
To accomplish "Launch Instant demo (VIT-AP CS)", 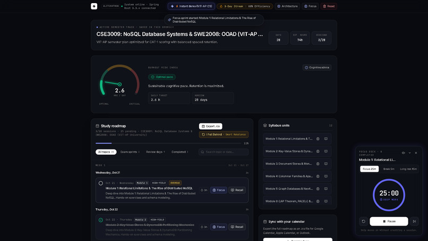I will 191,6.
